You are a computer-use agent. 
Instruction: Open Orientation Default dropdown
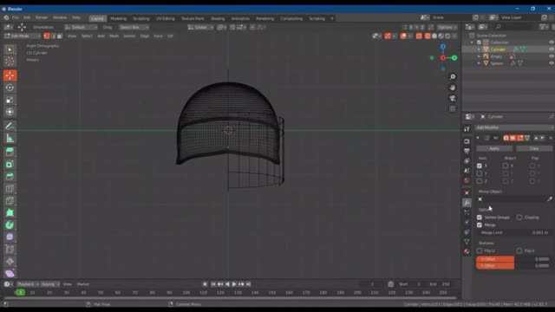pos(81,27)
